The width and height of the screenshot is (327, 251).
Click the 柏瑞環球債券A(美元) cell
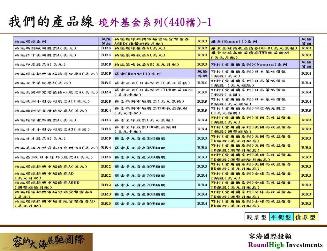tap(154, 48)
